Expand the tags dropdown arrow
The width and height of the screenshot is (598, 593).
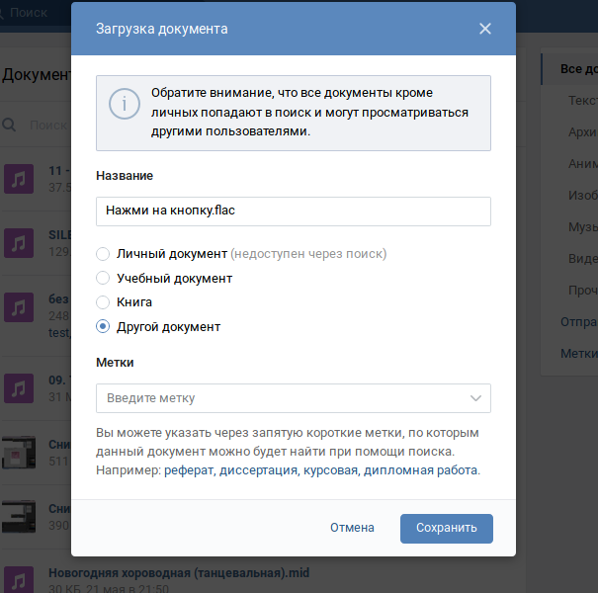click(x=477, y=398)
